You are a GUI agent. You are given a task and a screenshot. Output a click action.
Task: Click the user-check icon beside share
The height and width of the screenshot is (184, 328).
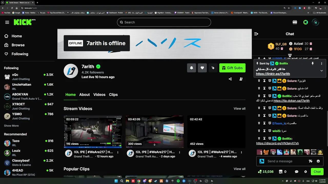[241, 79]
